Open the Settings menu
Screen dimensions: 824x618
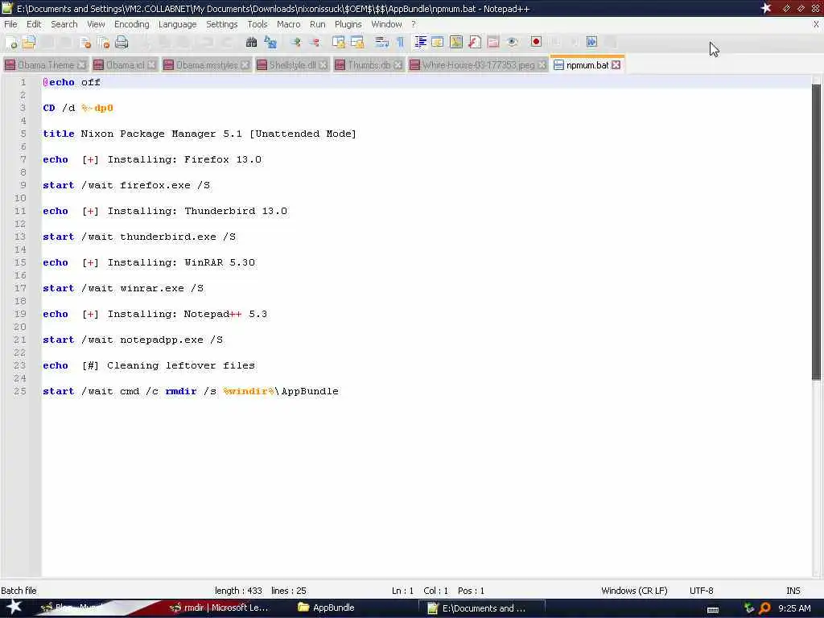222,24
